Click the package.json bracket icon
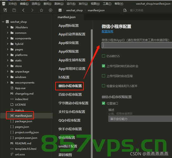This screenshot has height=158, width=172. (x=12, y=121)
